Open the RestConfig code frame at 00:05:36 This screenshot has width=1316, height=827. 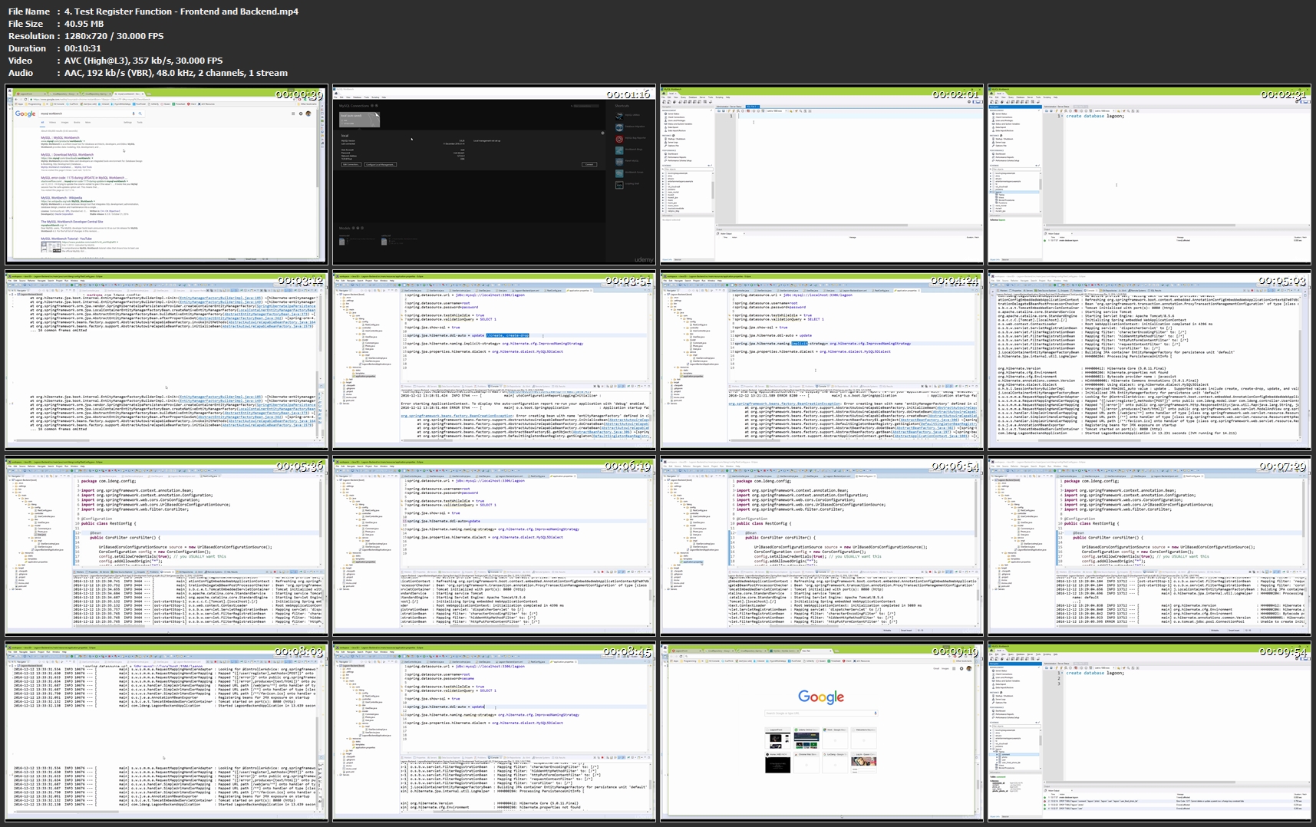tap(167, 545)
